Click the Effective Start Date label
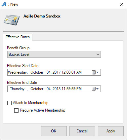The width and height of the screenshot is (127, 140). 23,66
